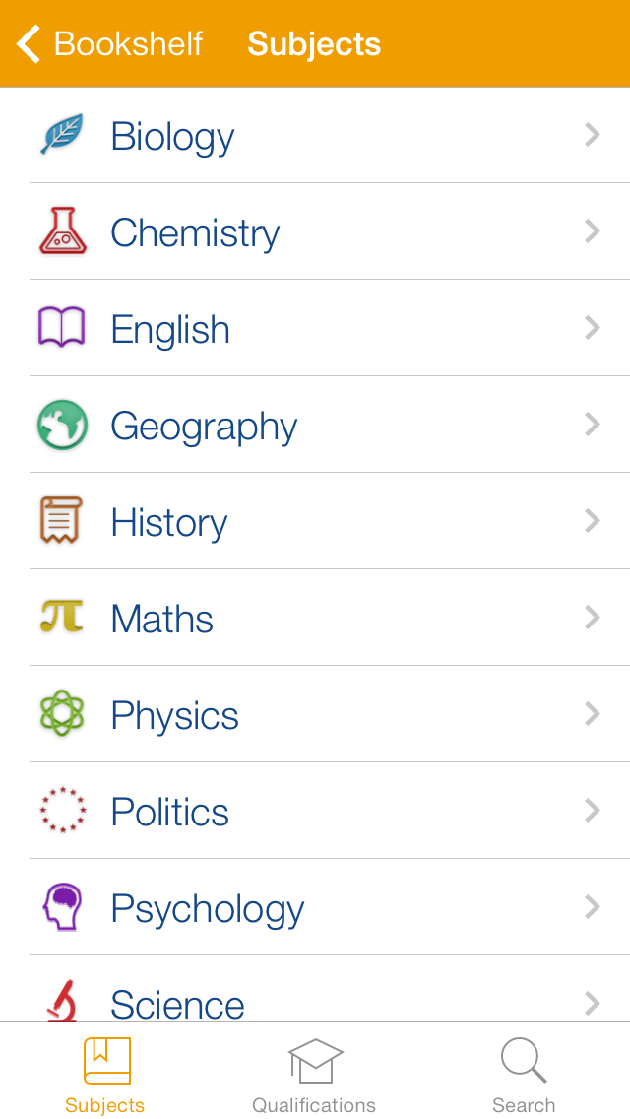The width and height of the screenshot is (630, 1119).
Task: Tap the History scroll icon
Action: [x=62, y=521]
